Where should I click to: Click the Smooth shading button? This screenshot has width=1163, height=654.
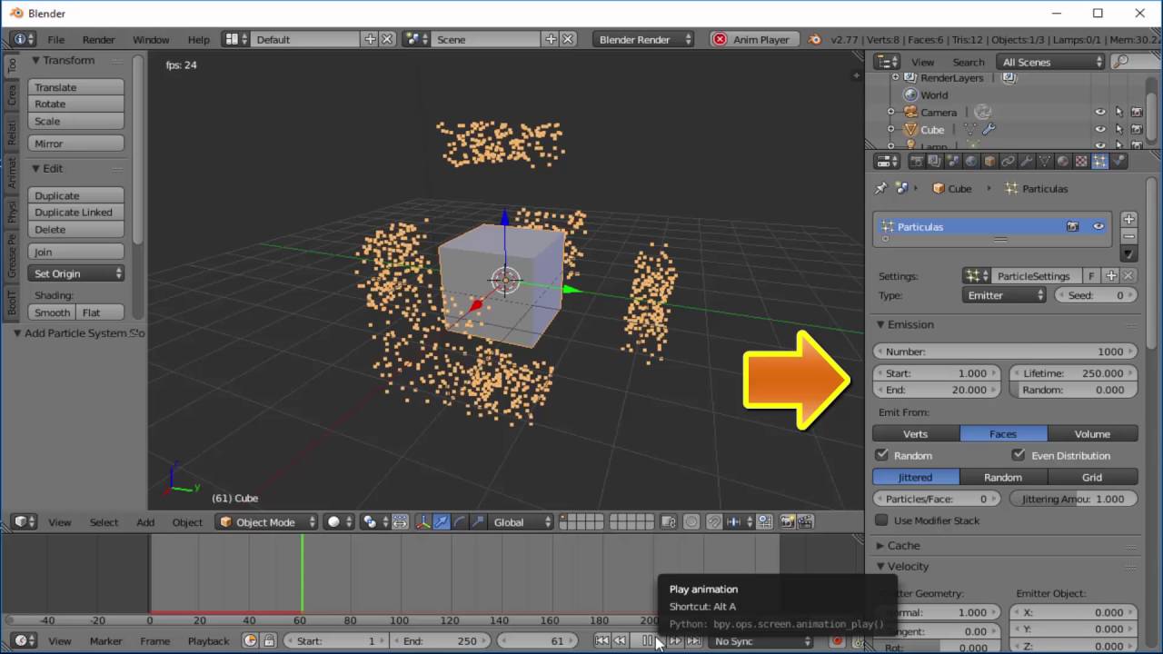point(52,312)
